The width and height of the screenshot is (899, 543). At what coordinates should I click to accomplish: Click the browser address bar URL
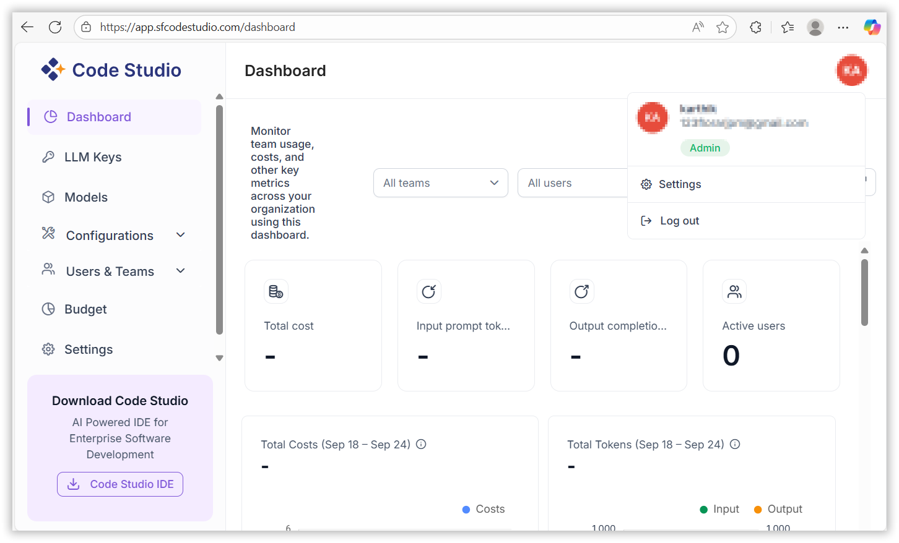point(198,27)
